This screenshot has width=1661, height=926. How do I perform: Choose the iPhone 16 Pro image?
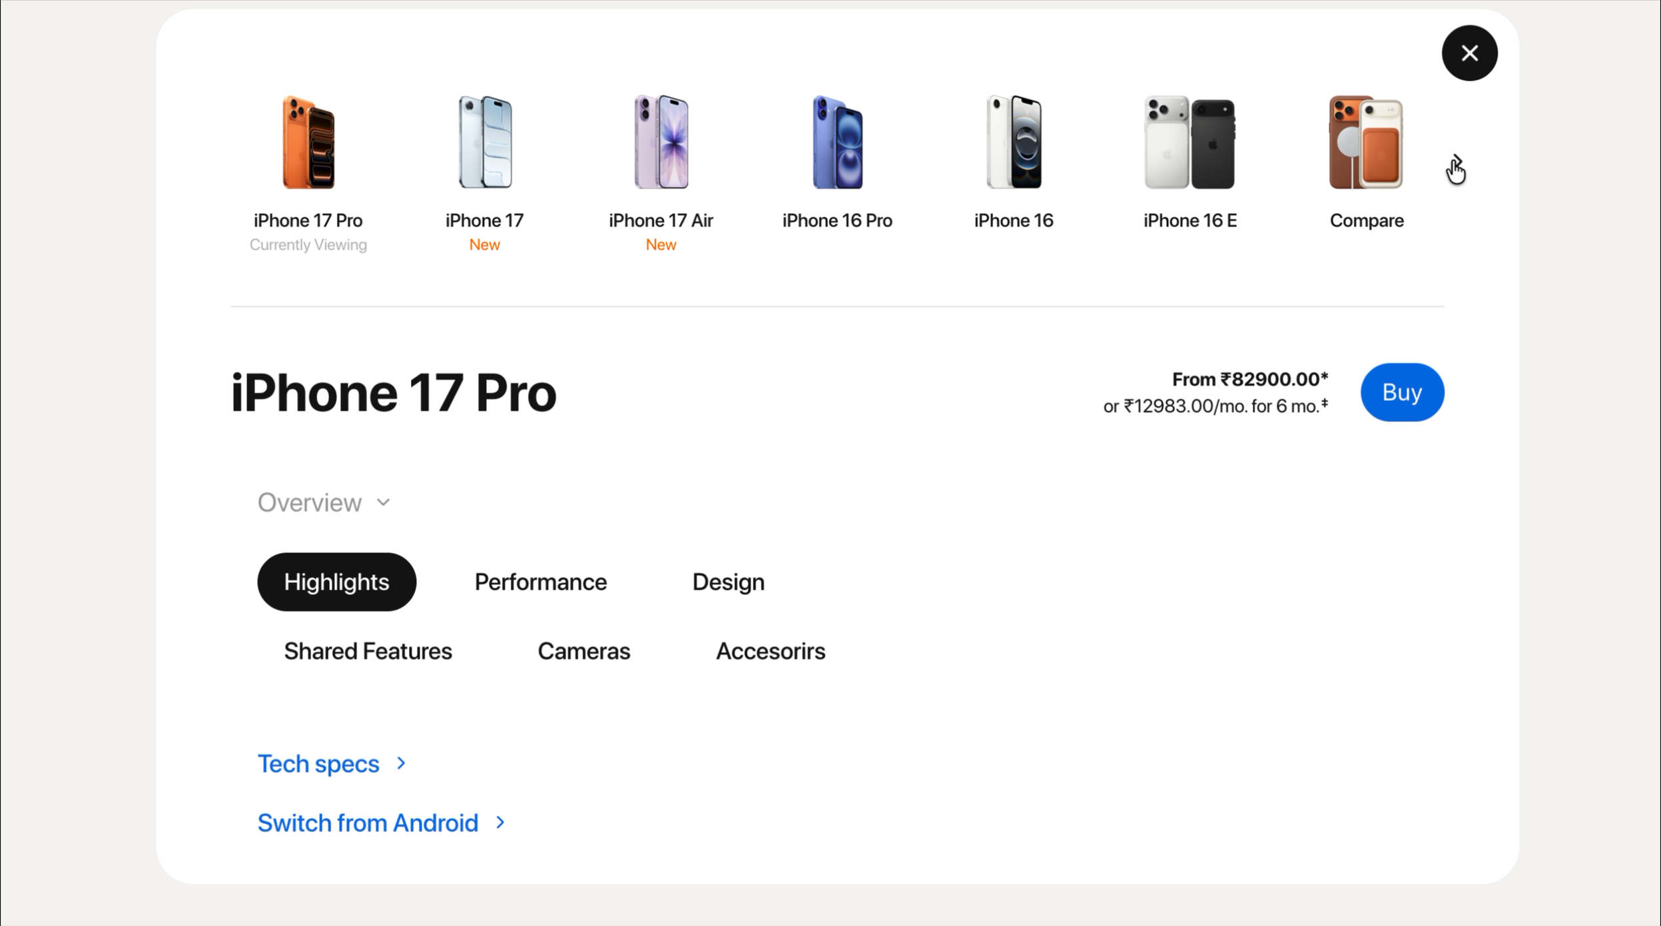coord(837,143)
